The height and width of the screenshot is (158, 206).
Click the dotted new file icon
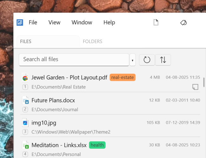coord(156,22)
